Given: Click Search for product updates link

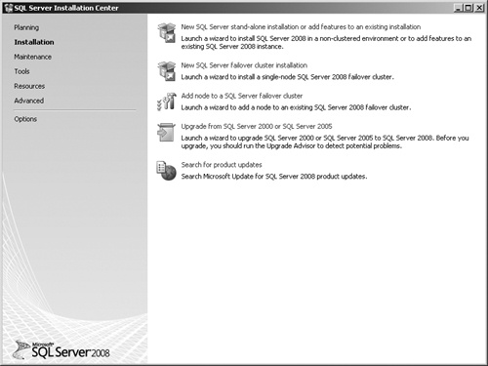Looking at the screenshot, I should point(222,165).
